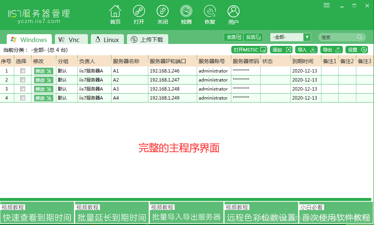Open the -全部- category dropdown
This screenshot has width=374, height=225.
[290, 37]
